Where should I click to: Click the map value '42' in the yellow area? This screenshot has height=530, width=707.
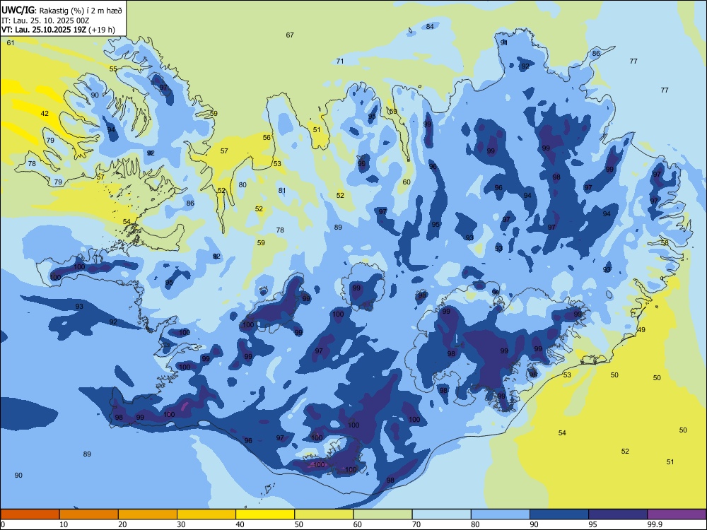point(45,114)
